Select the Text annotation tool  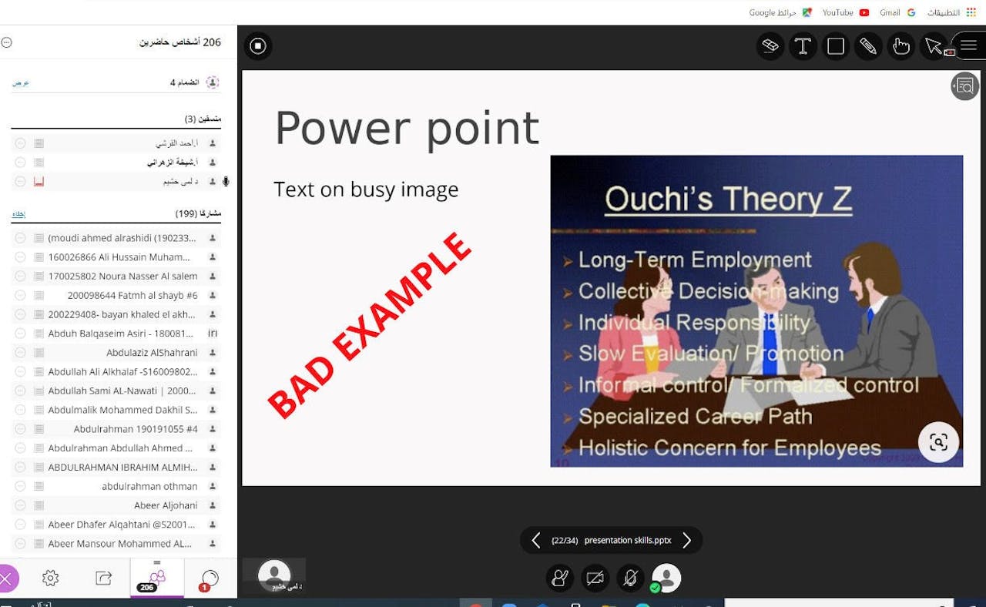803,46
